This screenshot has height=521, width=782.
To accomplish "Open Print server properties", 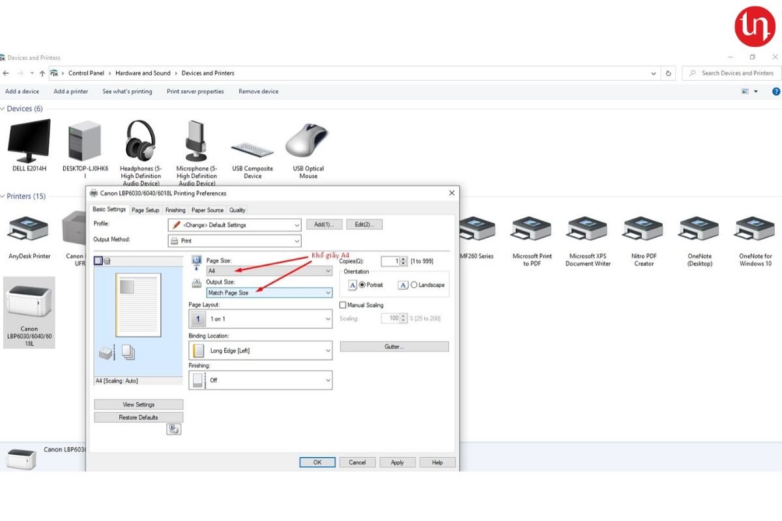I will point(195,92).
